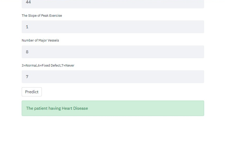The width and height of the screenshot is (225, 146).
Task: Click the "The Slope of Peak Exercise" label
Action: click(42, 16)
